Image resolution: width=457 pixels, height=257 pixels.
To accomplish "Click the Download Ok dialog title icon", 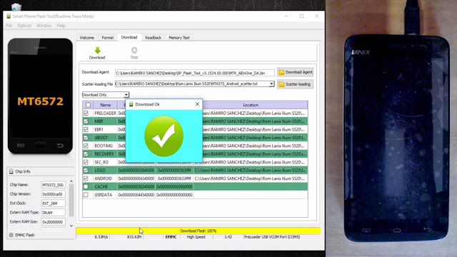I will tap(131, 104).
